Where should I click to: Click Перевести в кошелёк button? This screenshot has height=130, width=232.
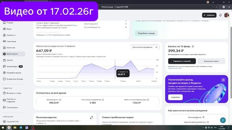click(x=182, y=61)
